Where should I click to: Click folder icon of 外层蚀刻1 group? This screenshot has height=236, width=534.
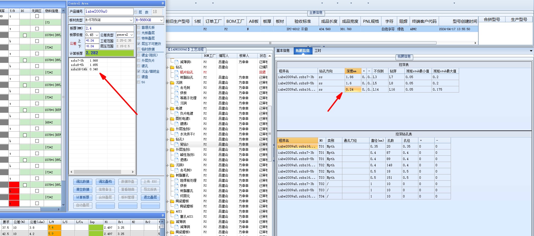click(x=172, y=149)
